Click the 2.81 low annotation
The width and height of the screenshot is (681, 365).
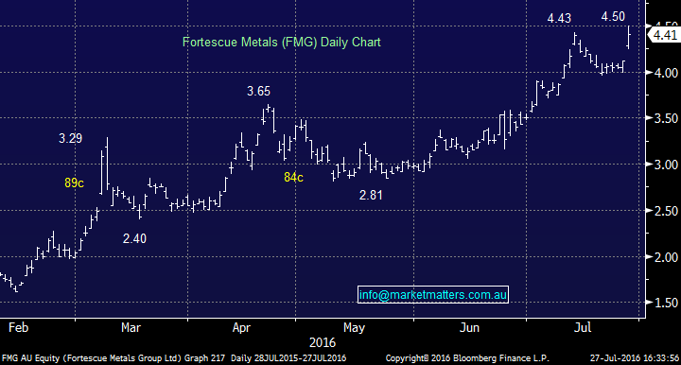pos(371,196)
